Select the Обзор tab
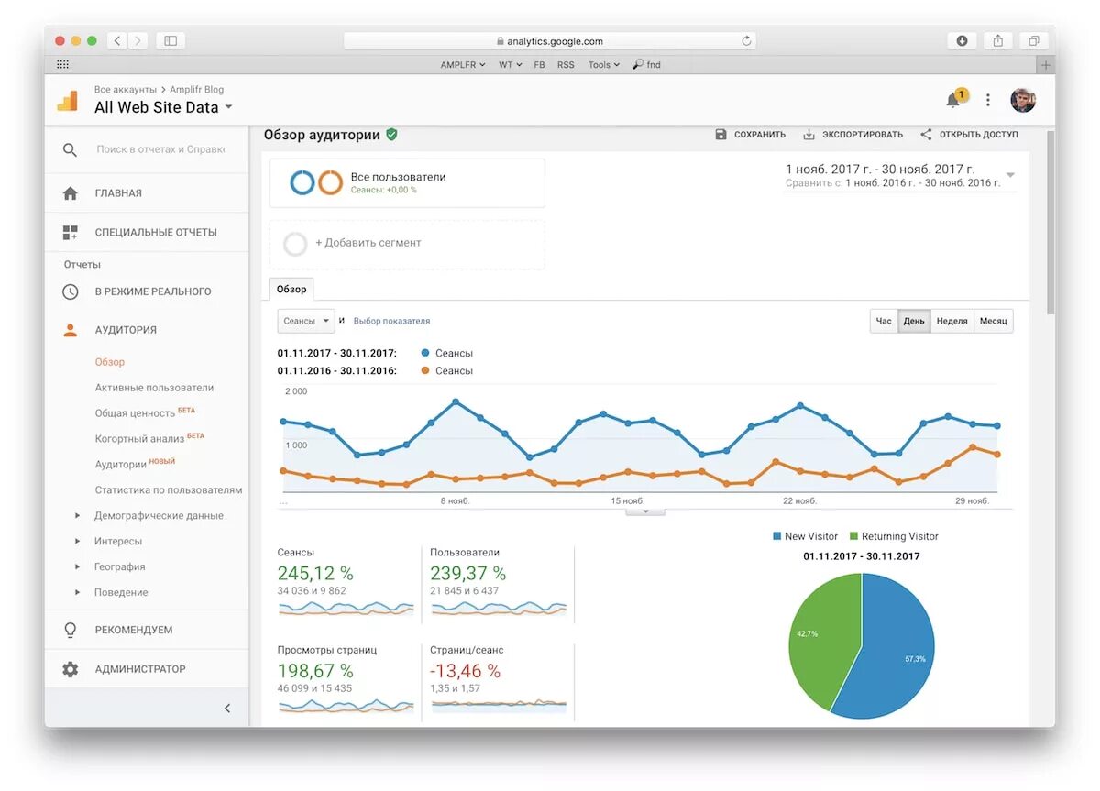This screenshot has width=1100, height=791. pyautogui.click(x=291, y=289)
